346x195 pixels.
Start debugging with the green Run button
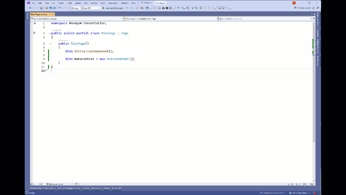(104, 8)
